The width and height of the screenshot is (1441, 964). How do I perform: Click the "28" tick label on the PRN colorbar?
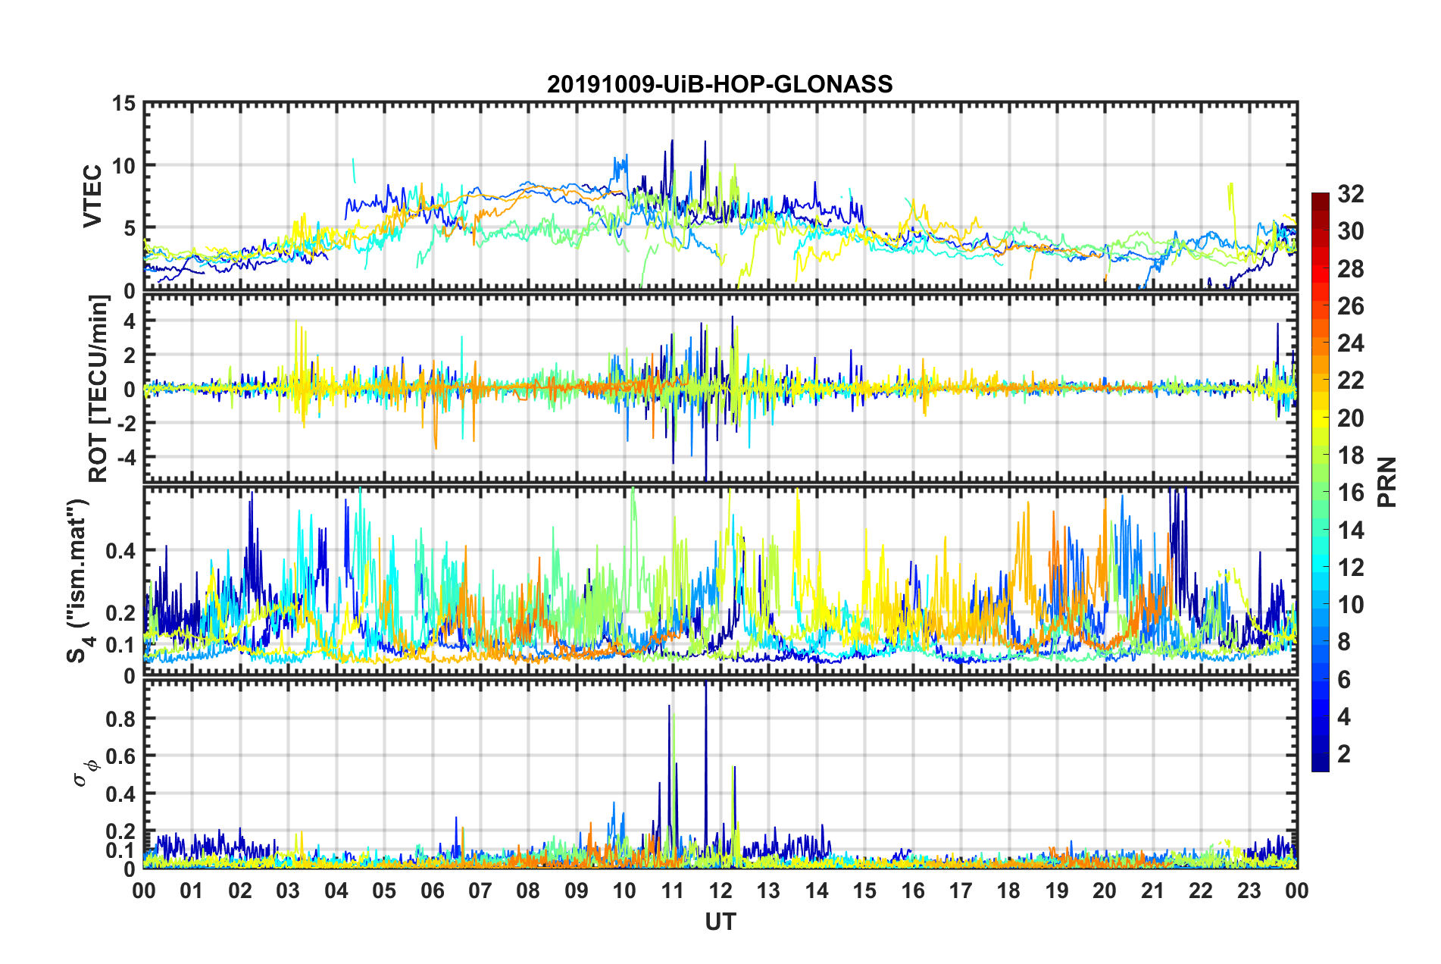tap(1350, 269)
